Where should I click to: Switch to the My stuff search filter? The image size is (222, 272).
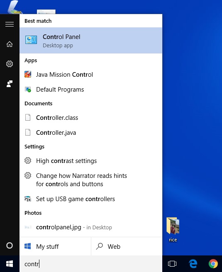coord(55,246)
